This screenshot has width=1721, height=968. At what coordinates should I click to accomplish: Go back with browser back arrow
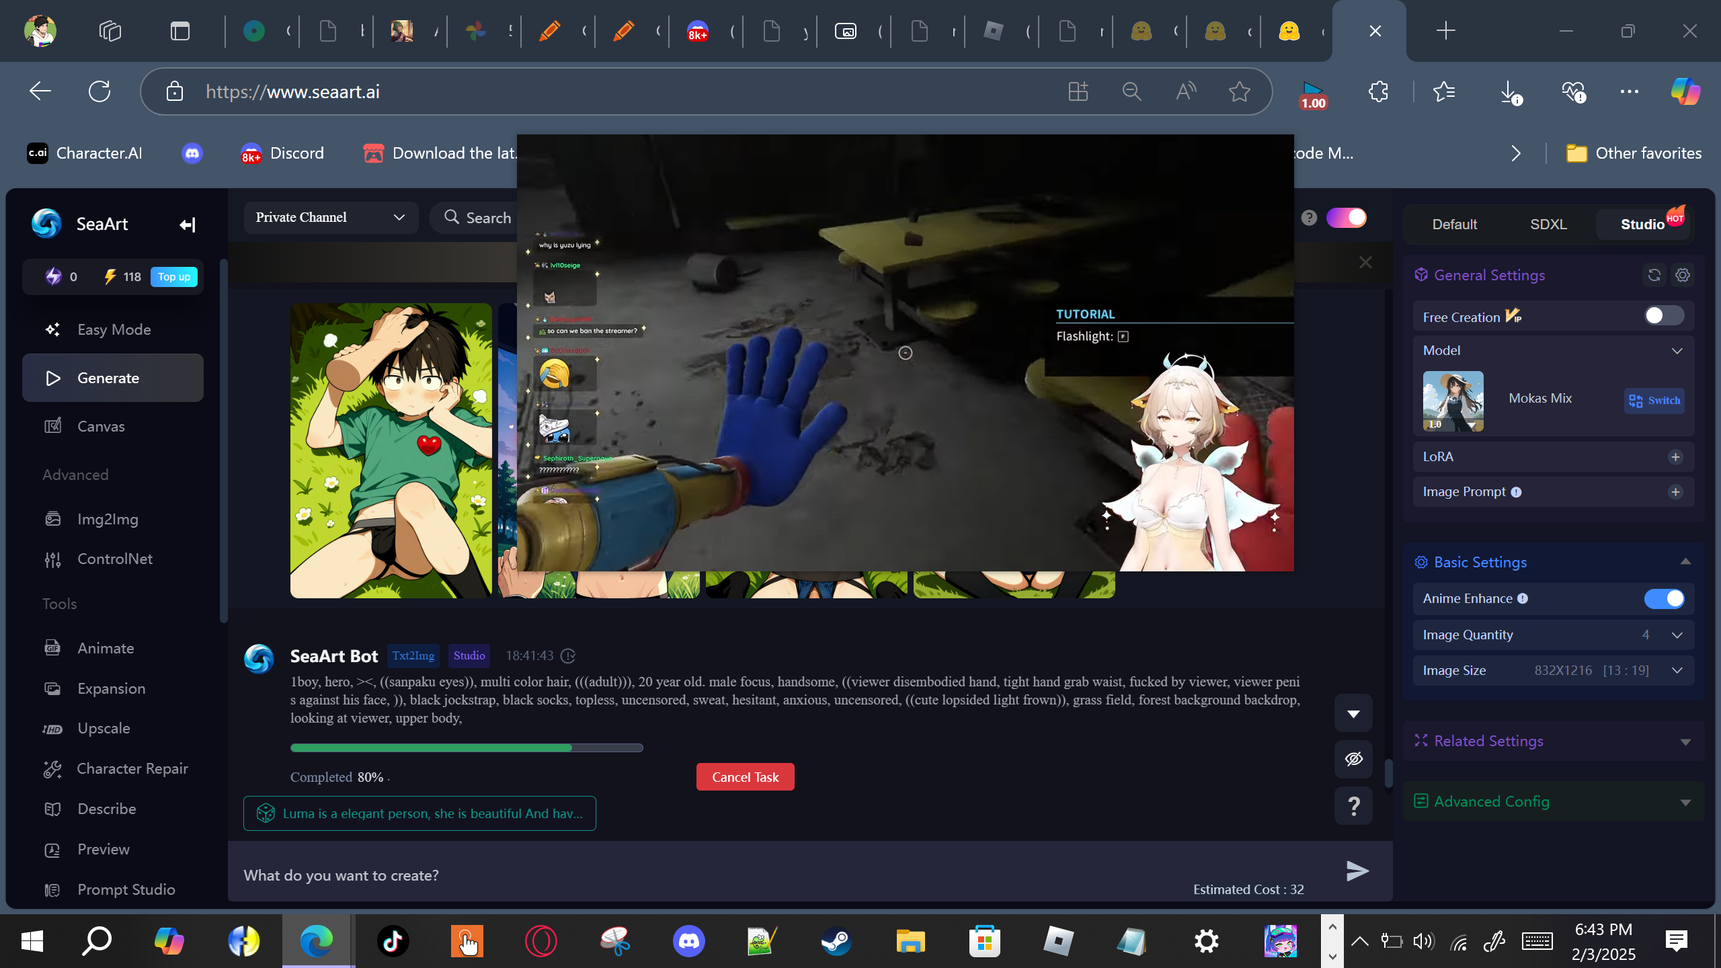point(40,91)
